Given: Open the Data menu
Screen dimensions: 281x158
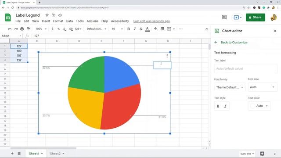Looking at the screenshot, I should (x=69, y=21).
